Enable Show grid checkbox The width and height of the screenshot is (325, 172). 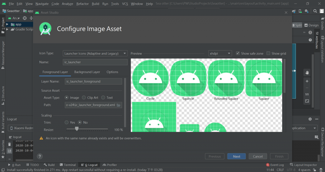click(x=268, y=53)
